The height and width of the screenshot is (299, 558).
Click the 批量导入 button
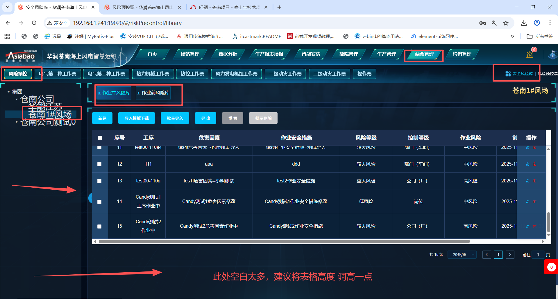pyautogui.click(x=175, y=118)
